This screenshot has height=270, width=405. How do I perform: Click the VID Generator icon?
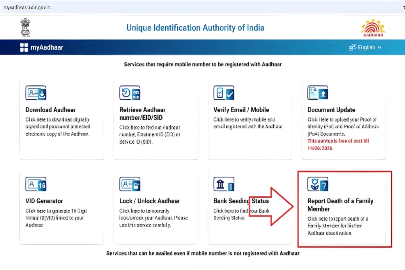pos(36,184)
